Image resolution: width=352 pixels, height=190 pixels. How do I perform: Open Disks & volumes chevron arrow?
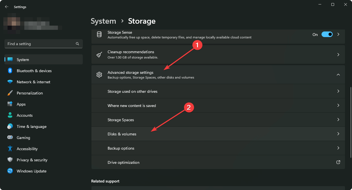pyautogui.click(x=338, y=134)
